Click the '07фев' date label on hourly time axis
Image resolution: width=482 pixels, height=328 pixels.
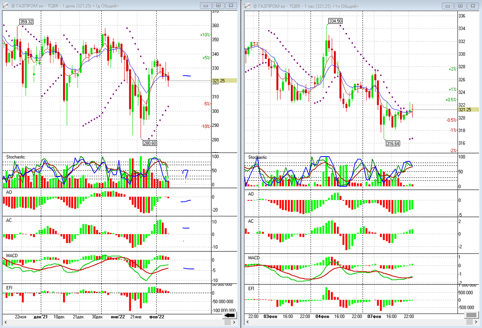click(374, 317)
